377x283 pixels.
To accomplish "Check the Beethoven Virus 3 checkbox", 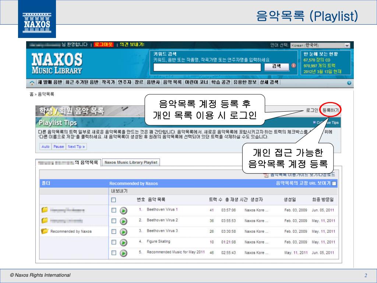I will pos(114,231).
